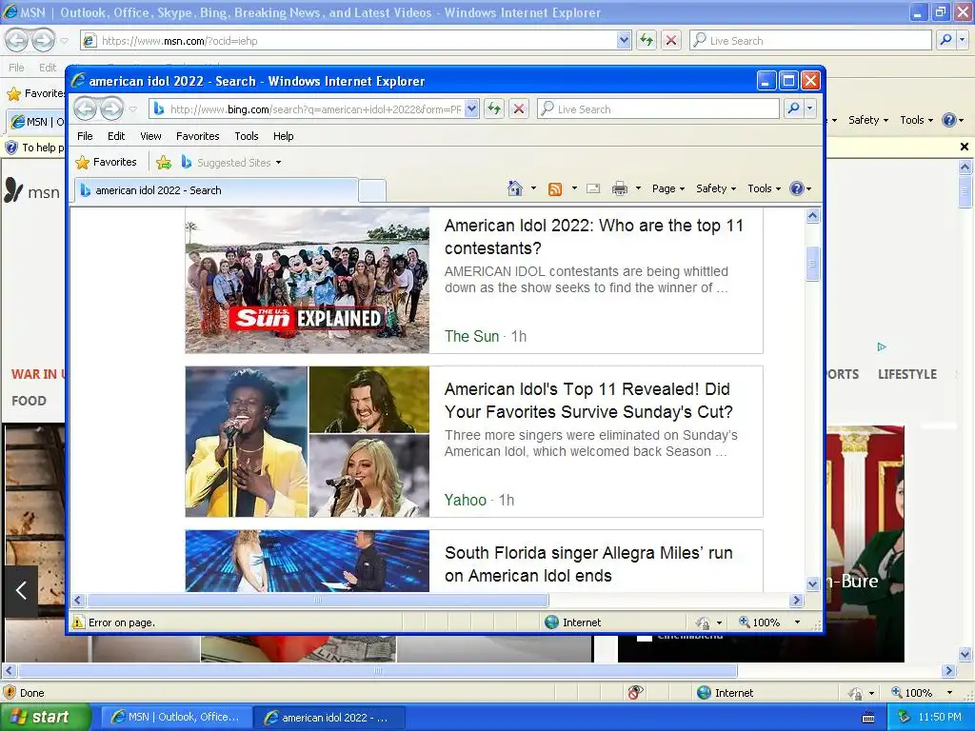
Task: Click Error on page warning icon
Action: [x=78, y=622]
